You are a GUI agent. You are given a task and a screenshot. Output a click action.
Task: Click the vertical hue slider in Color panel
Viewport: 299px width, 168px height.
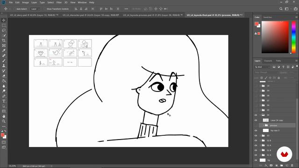click(x=294, y=37)
